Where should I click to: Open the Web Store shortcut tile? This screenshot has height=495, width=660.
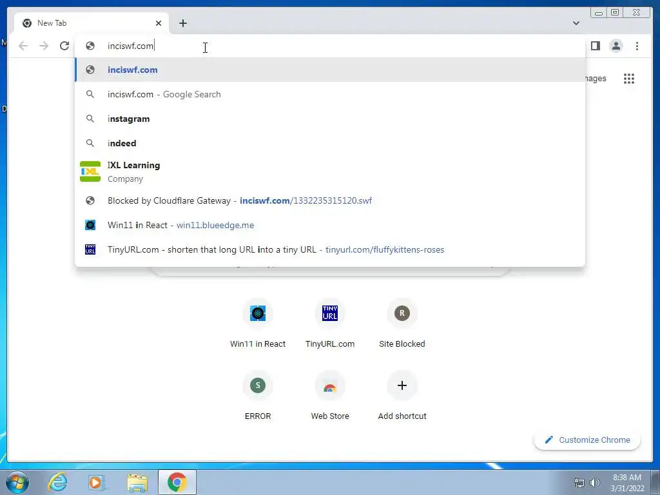(x=330, y=396)
